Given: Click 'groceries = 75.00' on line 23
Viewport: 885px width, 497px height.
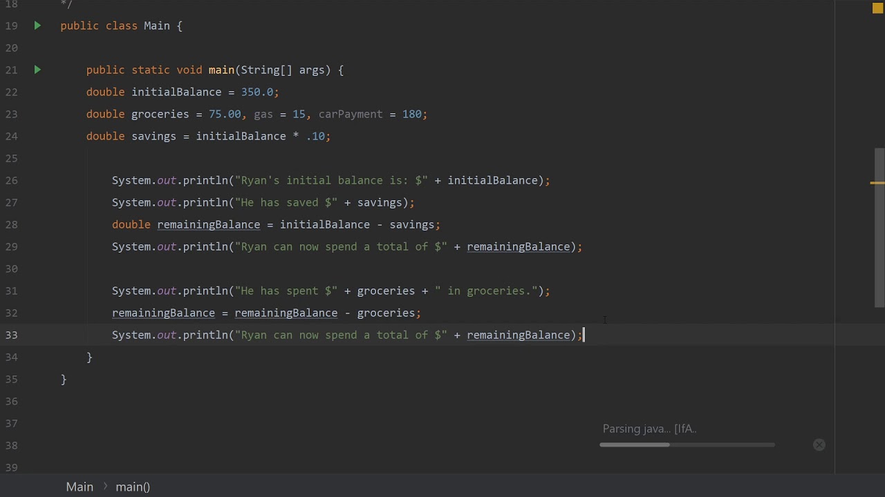Looking at the screenshot, I should (x=186, y=114).
